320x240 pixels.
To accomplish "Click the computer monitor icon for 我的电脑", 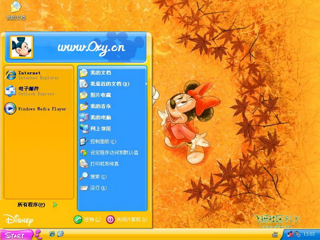I will (x=83, y=117).
